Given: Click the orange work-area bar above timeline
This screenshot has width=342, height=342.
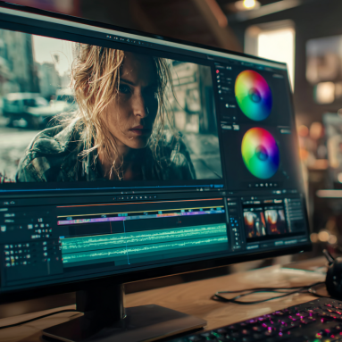Looking at the screenshot, I should click(140, 203).
